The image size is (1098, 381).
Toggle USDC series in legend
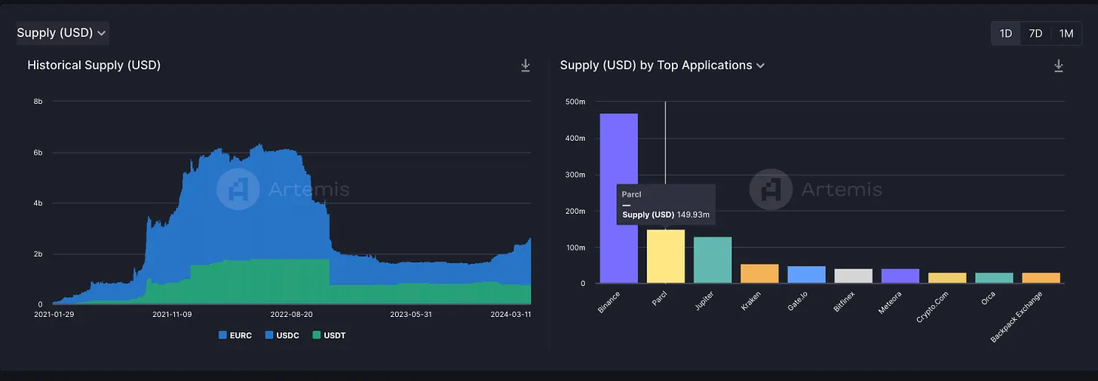click(x=282, y=335)
